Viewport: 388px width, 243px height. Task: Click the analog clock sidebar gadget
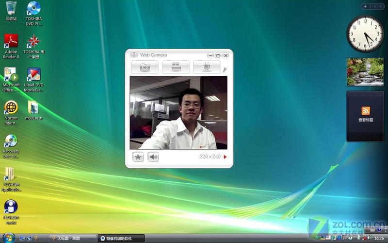[365, 34]
